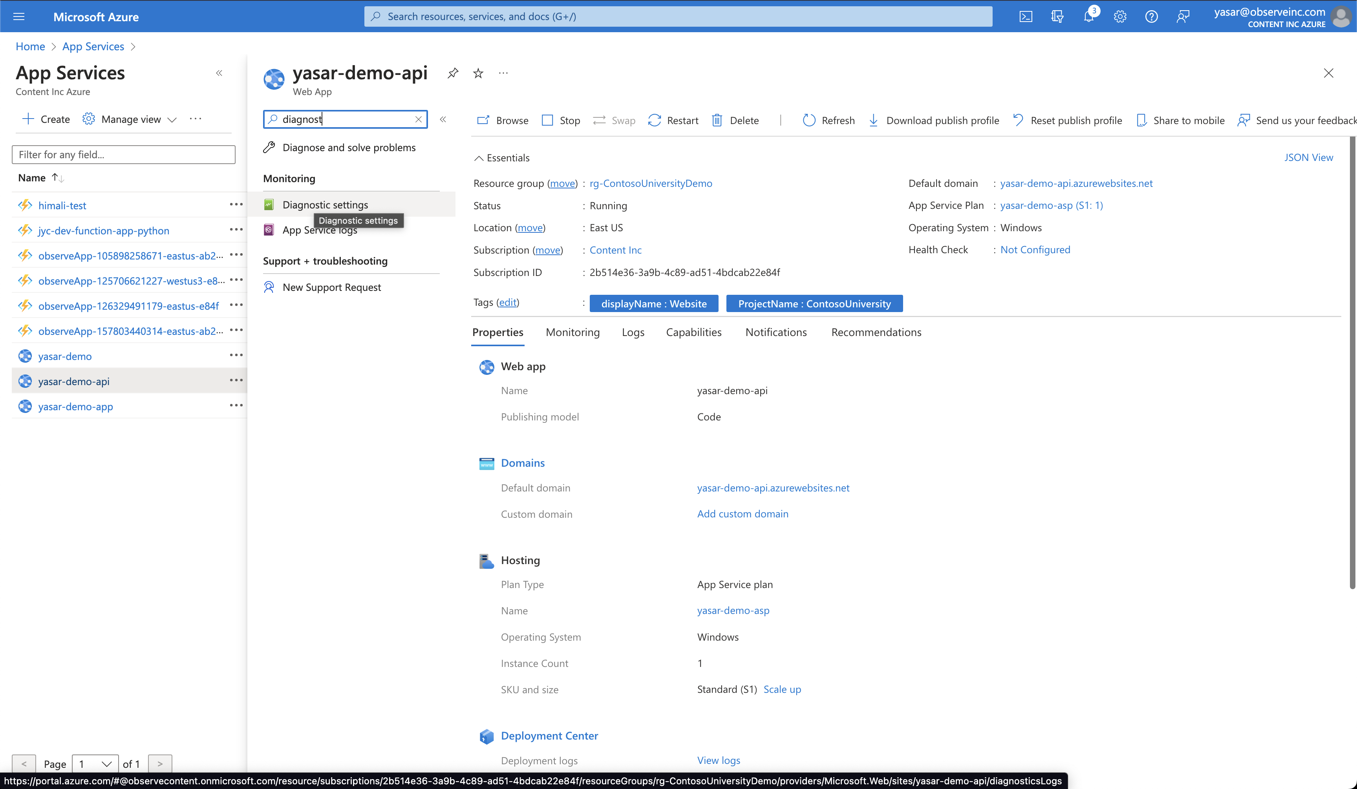1357x789 pixels.
Task: Click the Scale up link
Action: (782, 689)
